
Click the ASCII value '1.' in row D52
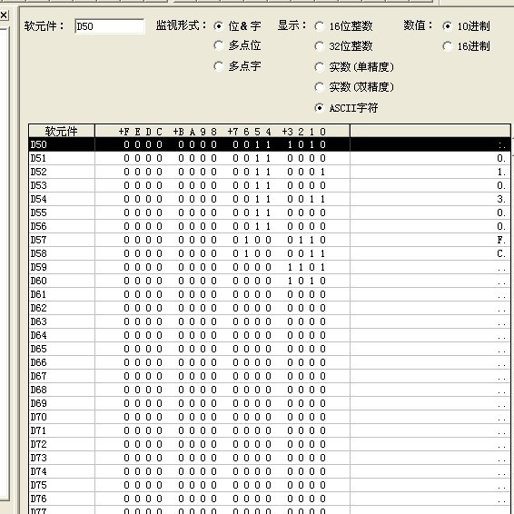click(x=501, y=172)
